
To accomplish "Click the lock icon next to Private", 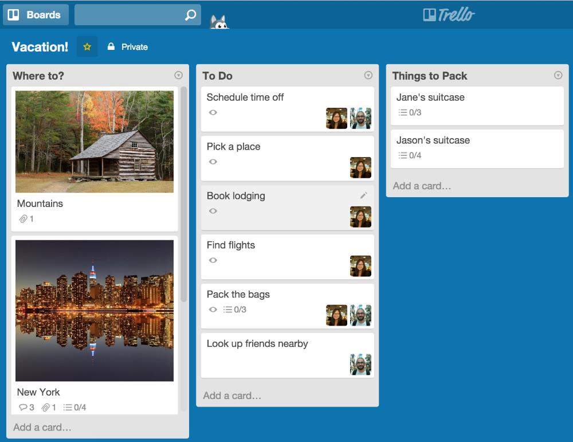I will coord(111,46).
